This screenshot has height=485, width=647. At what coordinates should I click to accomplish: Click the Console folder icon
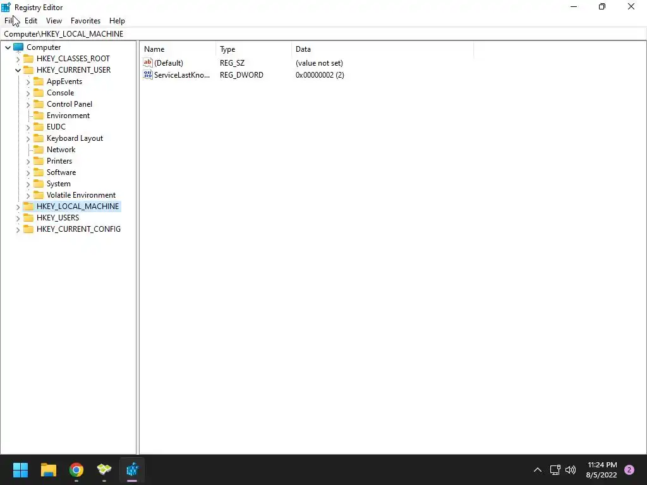(39, 92)
